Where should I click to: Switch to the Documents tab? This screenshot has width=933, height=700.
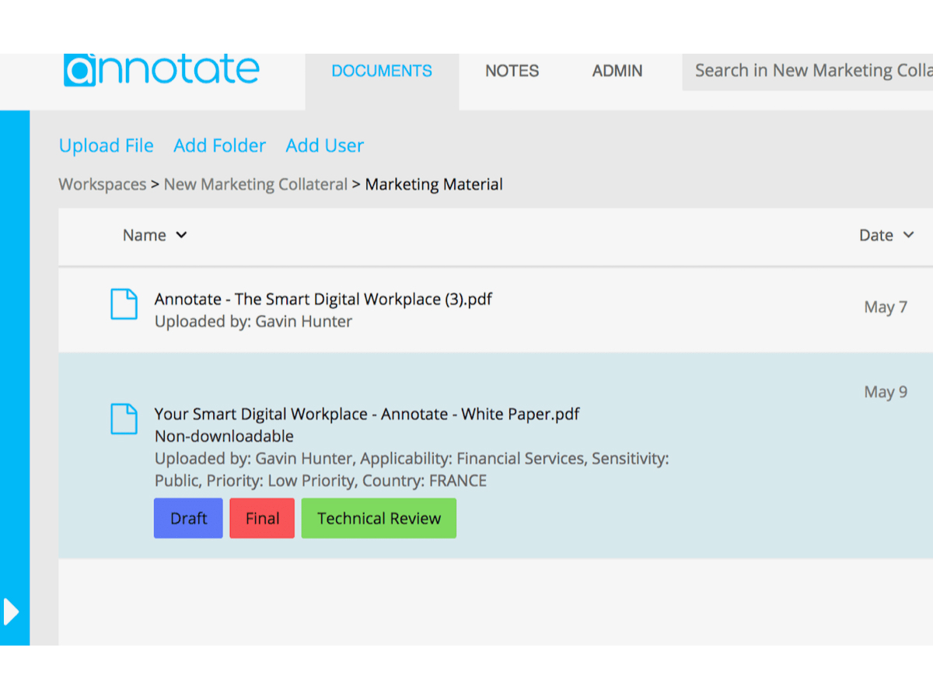pyautogui.click(x=382, y=71)
